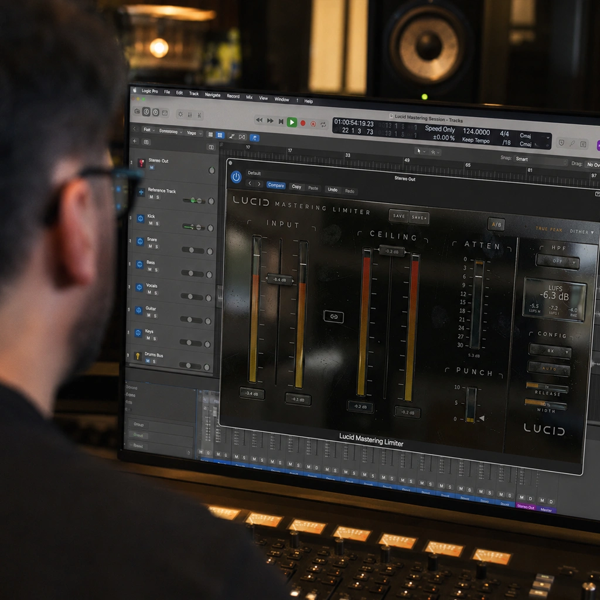Click the duplicate track button next to plus

click(x=146, y=142)
